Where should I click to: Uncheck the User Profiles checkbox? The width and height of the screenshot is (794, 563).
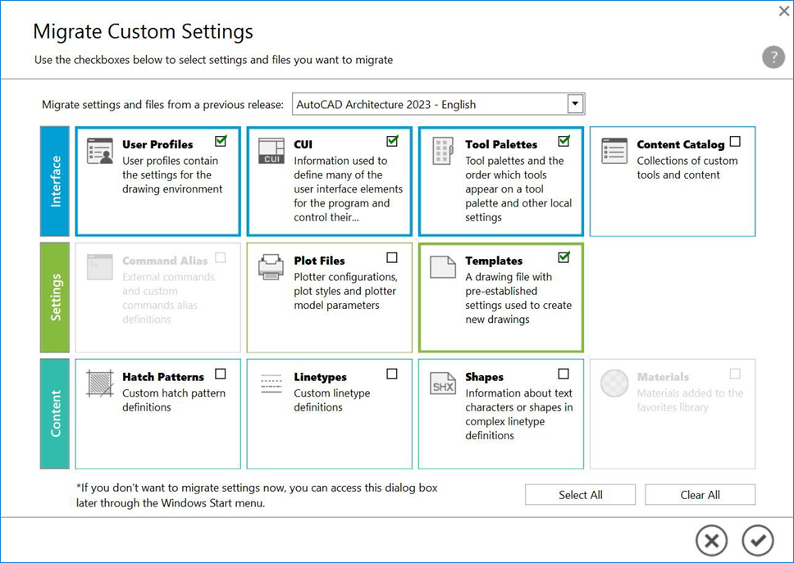click(221, 141)
